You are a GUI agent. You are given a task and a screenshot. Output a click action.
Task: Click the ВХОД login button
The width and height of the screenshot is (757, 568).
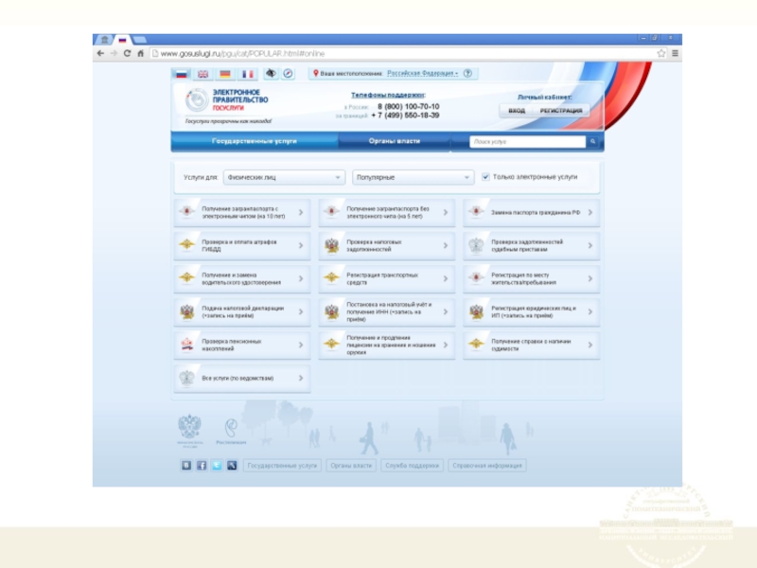[516, 111]
